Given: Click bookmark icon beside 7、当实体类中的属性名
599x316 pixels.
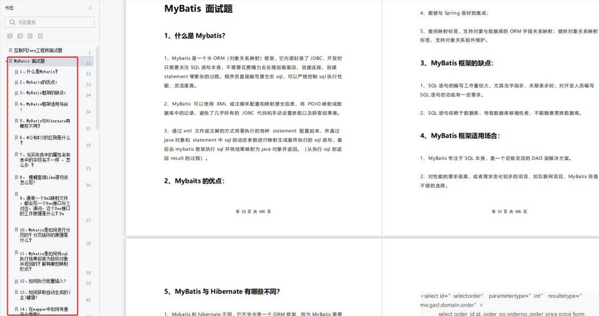Looking at the screenshot, I should point(17,155).
